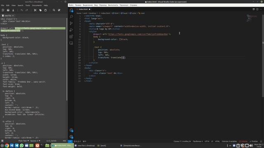Viewport: 264px width, 148px height.
Task: Click the black color swatch in CSS
Action: 120,39
